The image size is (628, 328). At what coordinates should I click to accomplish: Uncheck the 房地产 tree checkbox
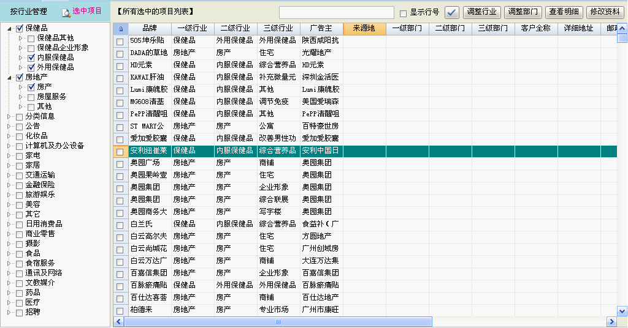click(x=19, y=78)
